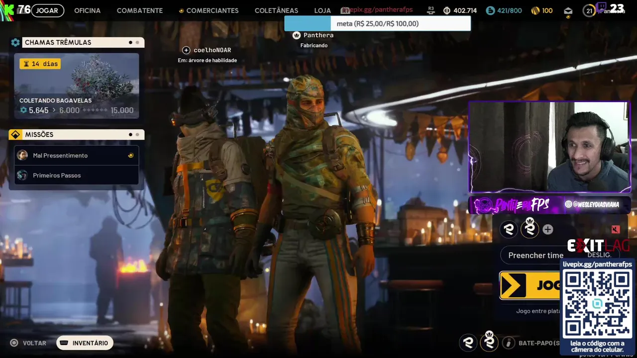637x358 pixels.
Task: Click the VOLTAR back circle icon
Action: 14,343
